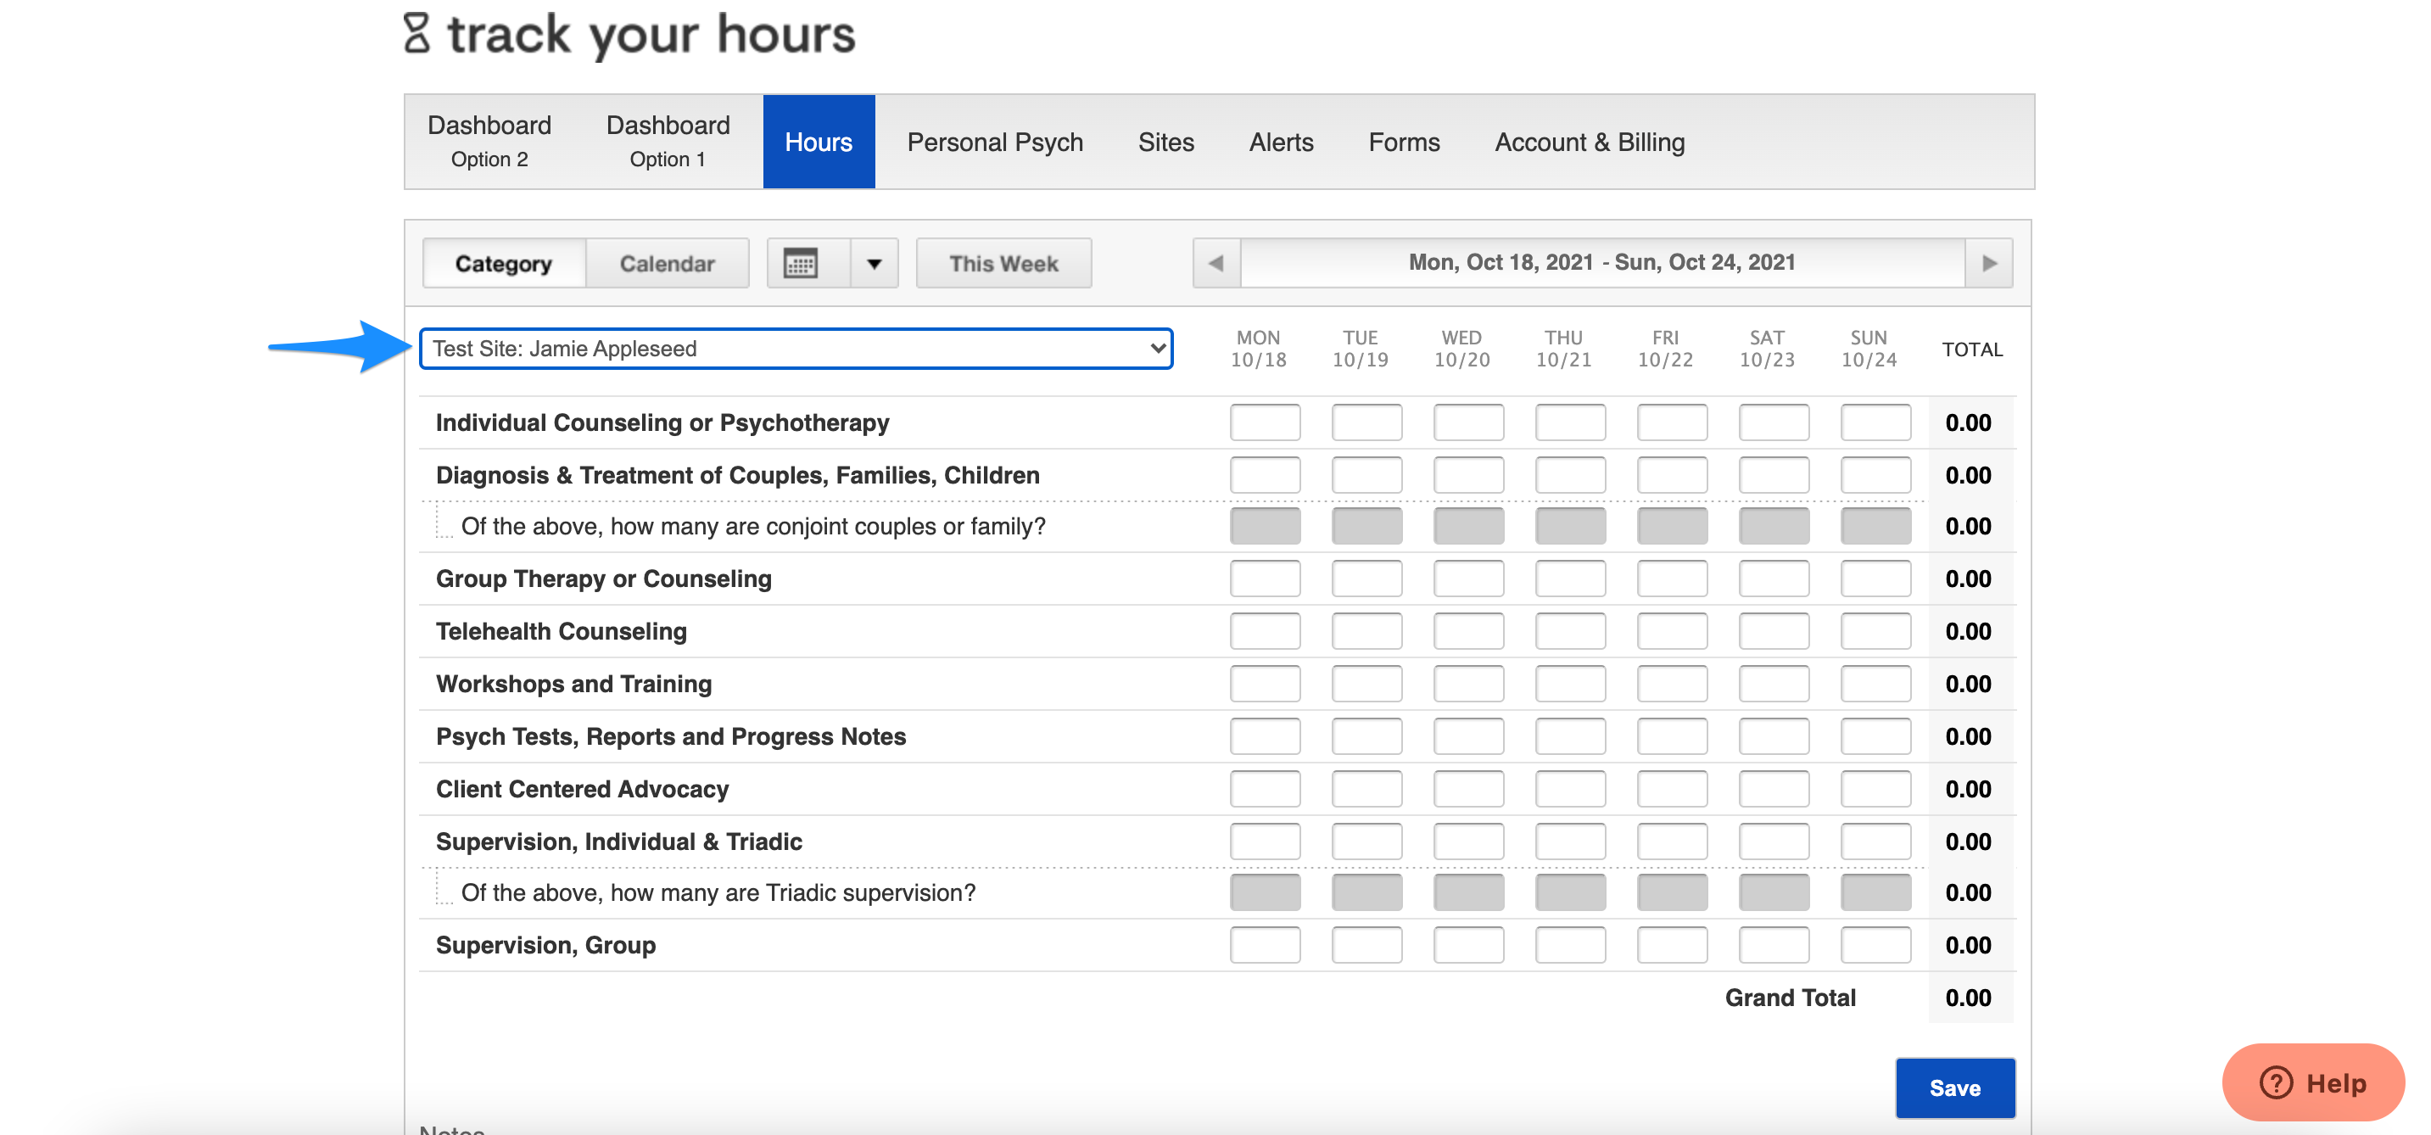Viewport: 2431px width, 1135px height.
Task: Click the week date range label
Action: (1602, 263)
